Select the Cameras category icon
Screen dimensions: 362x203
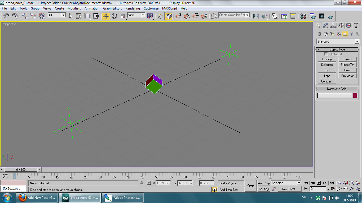point(338,34)
